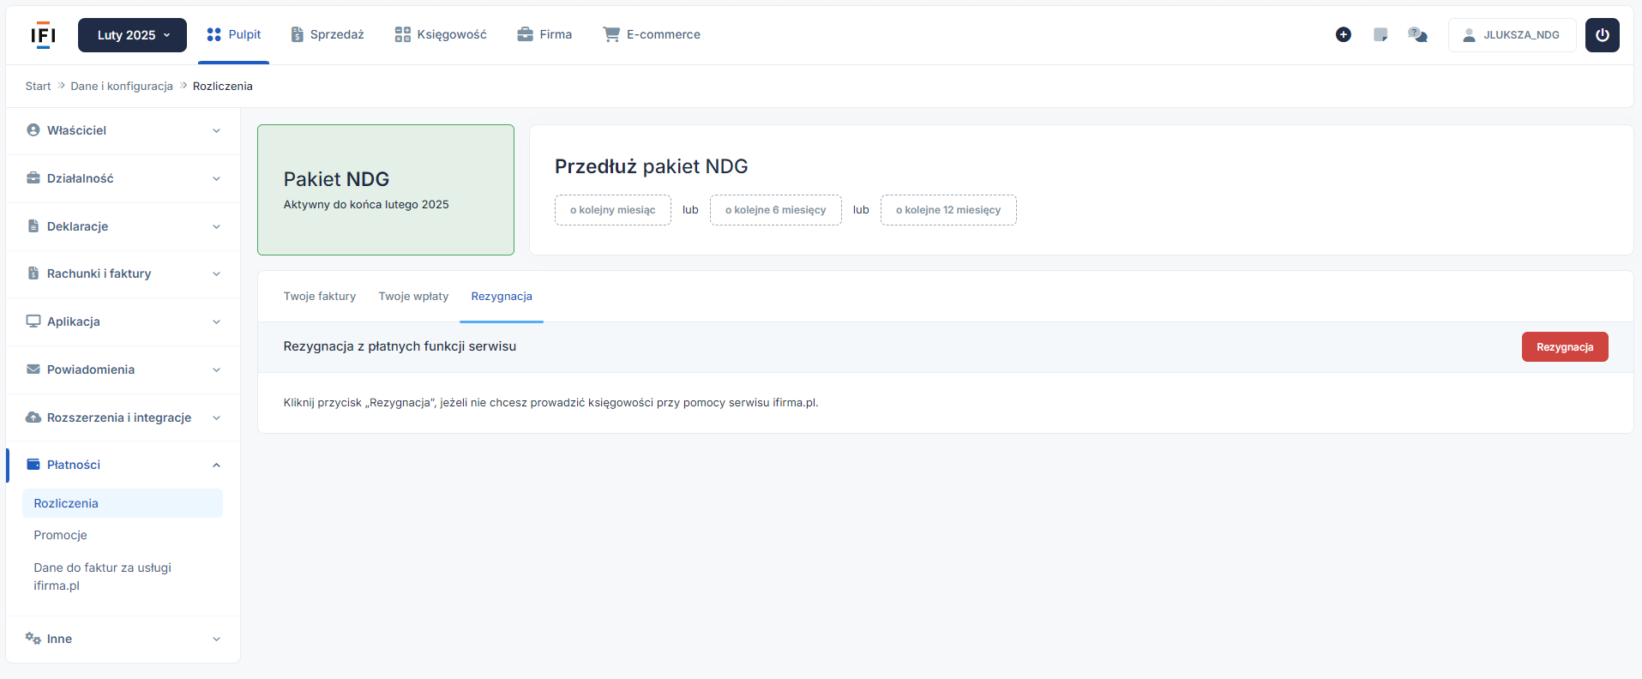Click the Księgowość grid icon
The width and height of the screenshot is (1642, 679).
(402, 34)
